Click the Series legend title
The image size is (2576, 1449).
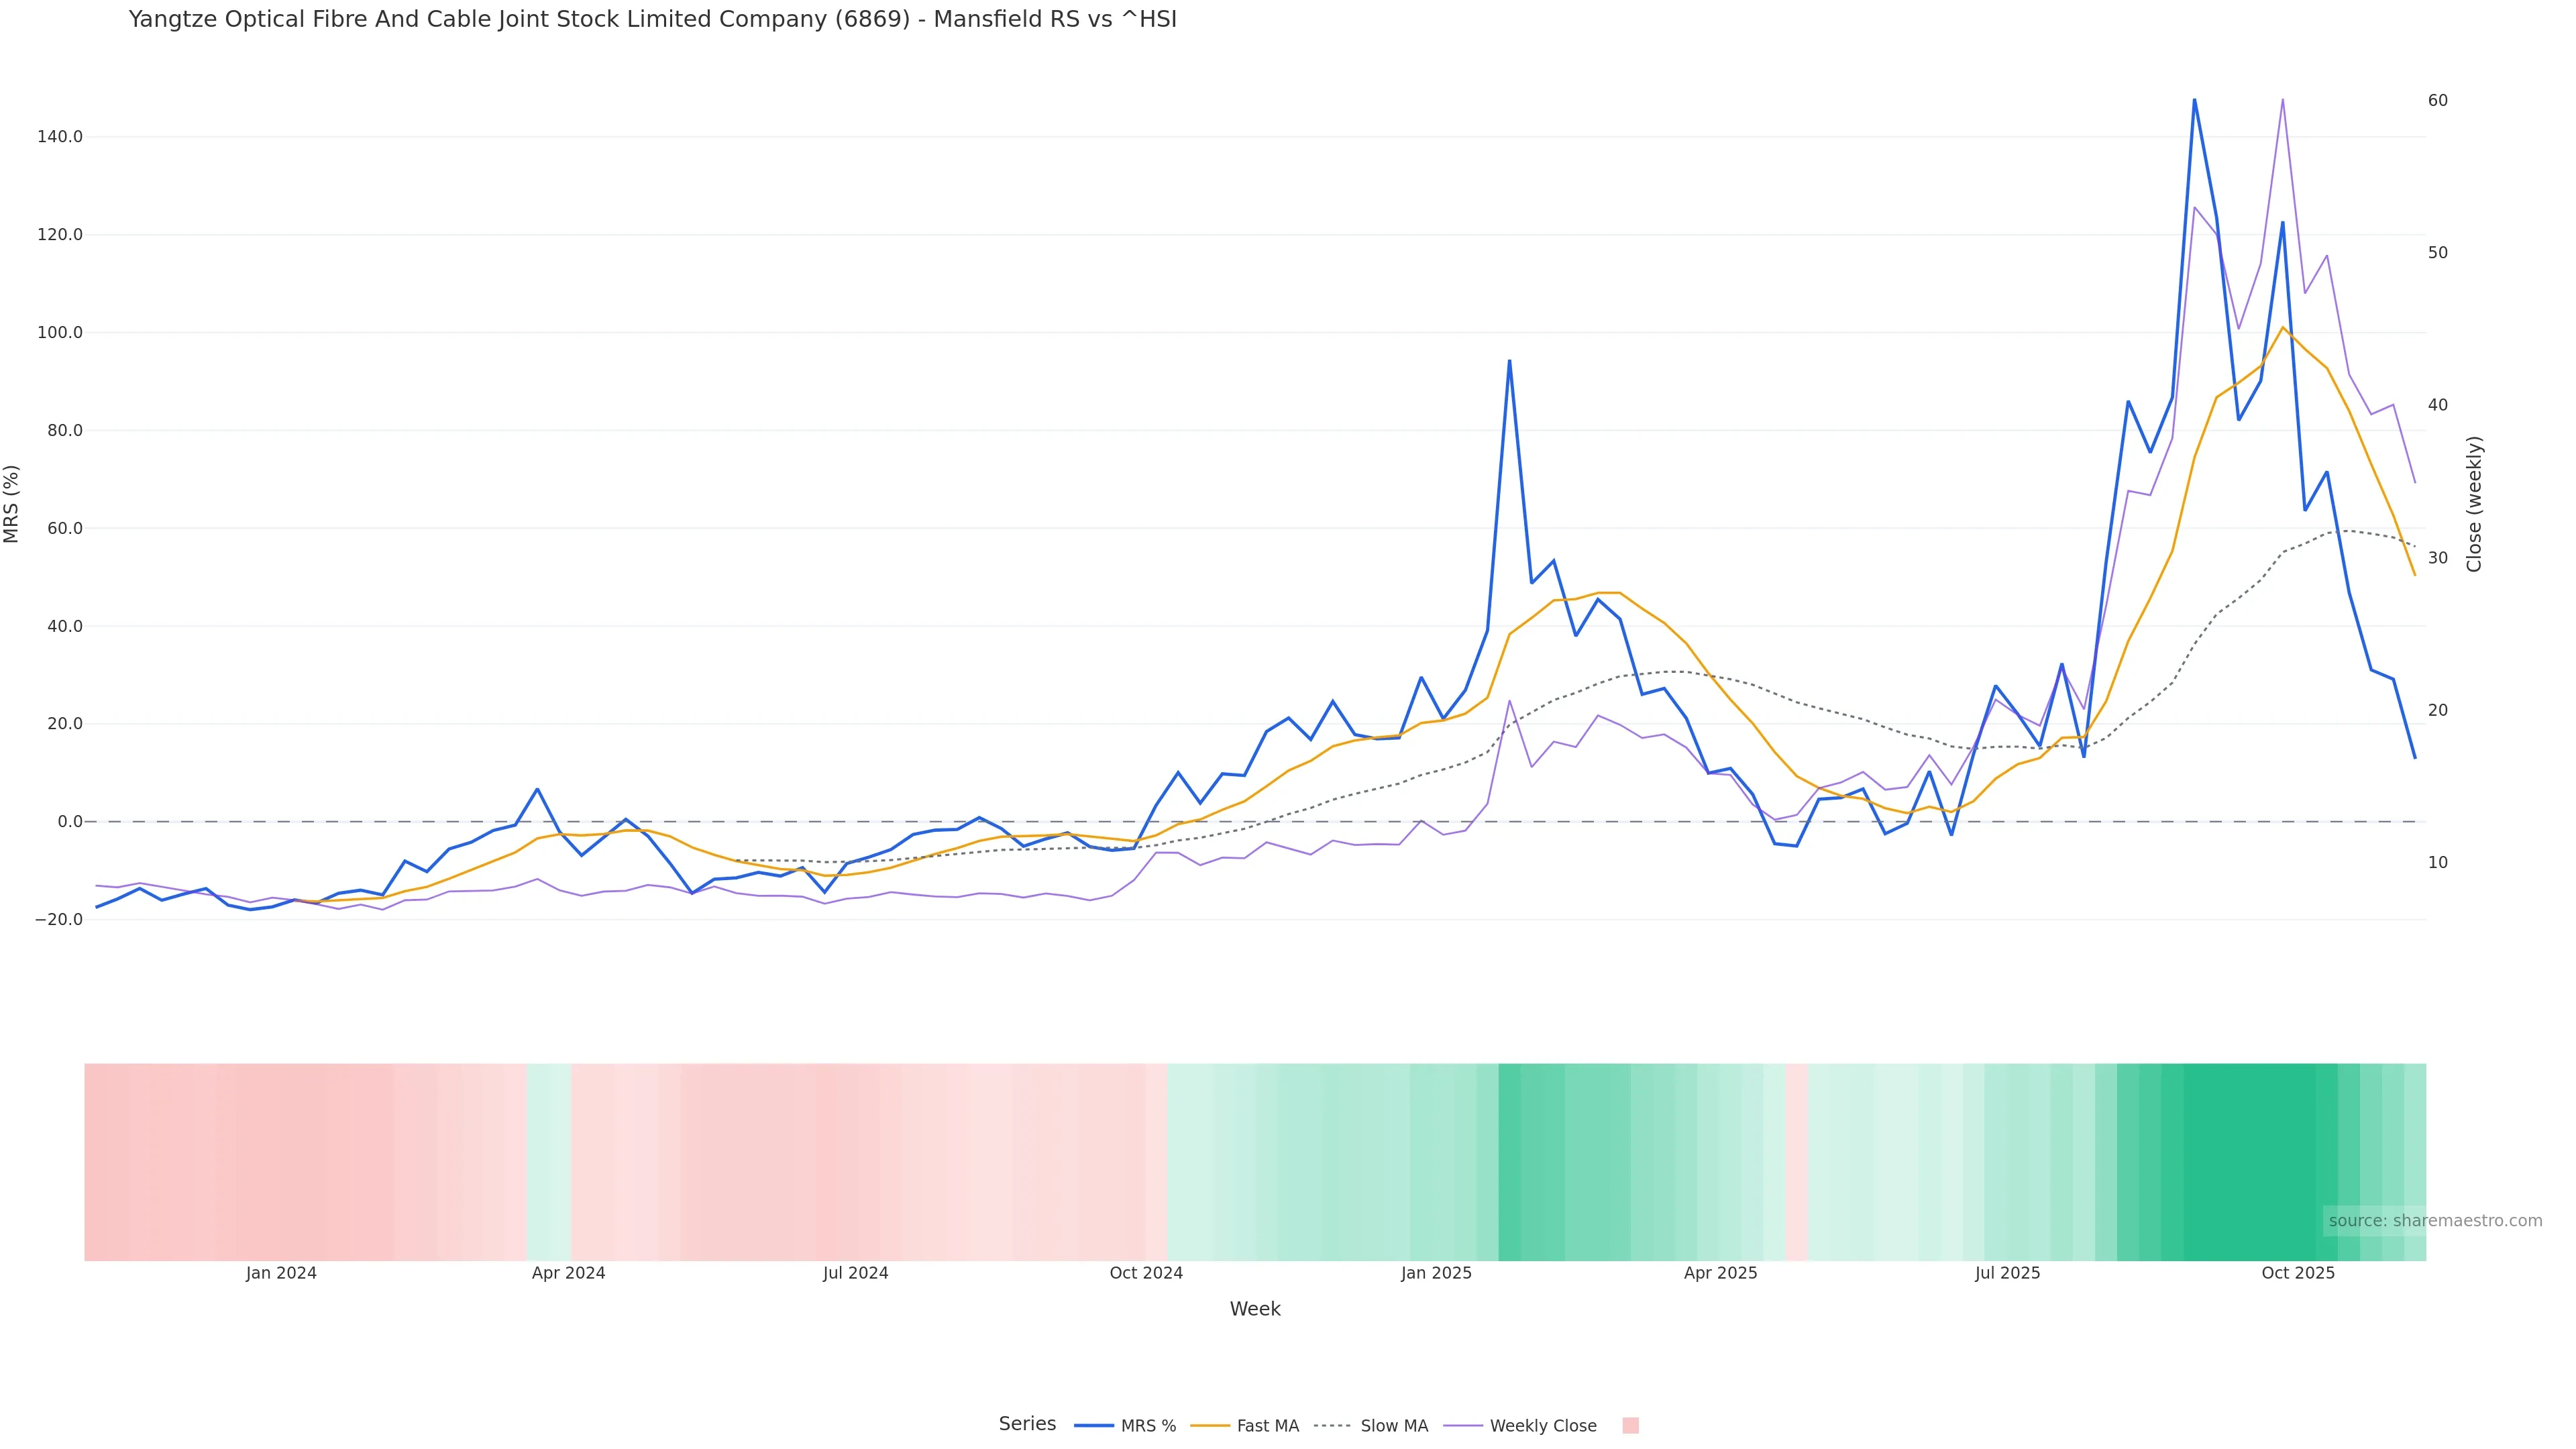point(1027,1424)
